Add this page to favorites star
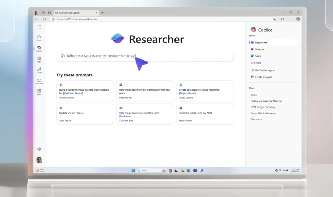This screenshot has height=197, width=333. (x=274, y=19)
